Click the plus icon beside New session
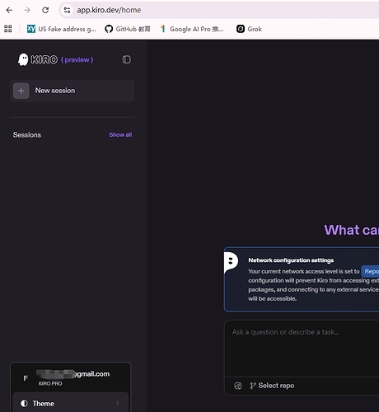Screen dimensions: 379x412 21,91
